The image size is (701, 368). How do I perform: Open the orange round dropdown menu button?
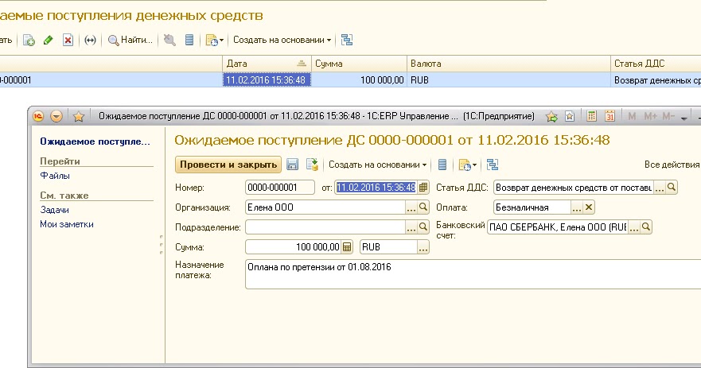point(56,117)
